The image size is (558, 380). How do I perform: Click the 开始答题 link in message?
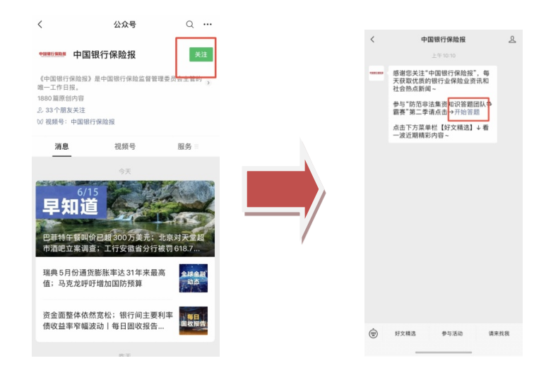467,112
